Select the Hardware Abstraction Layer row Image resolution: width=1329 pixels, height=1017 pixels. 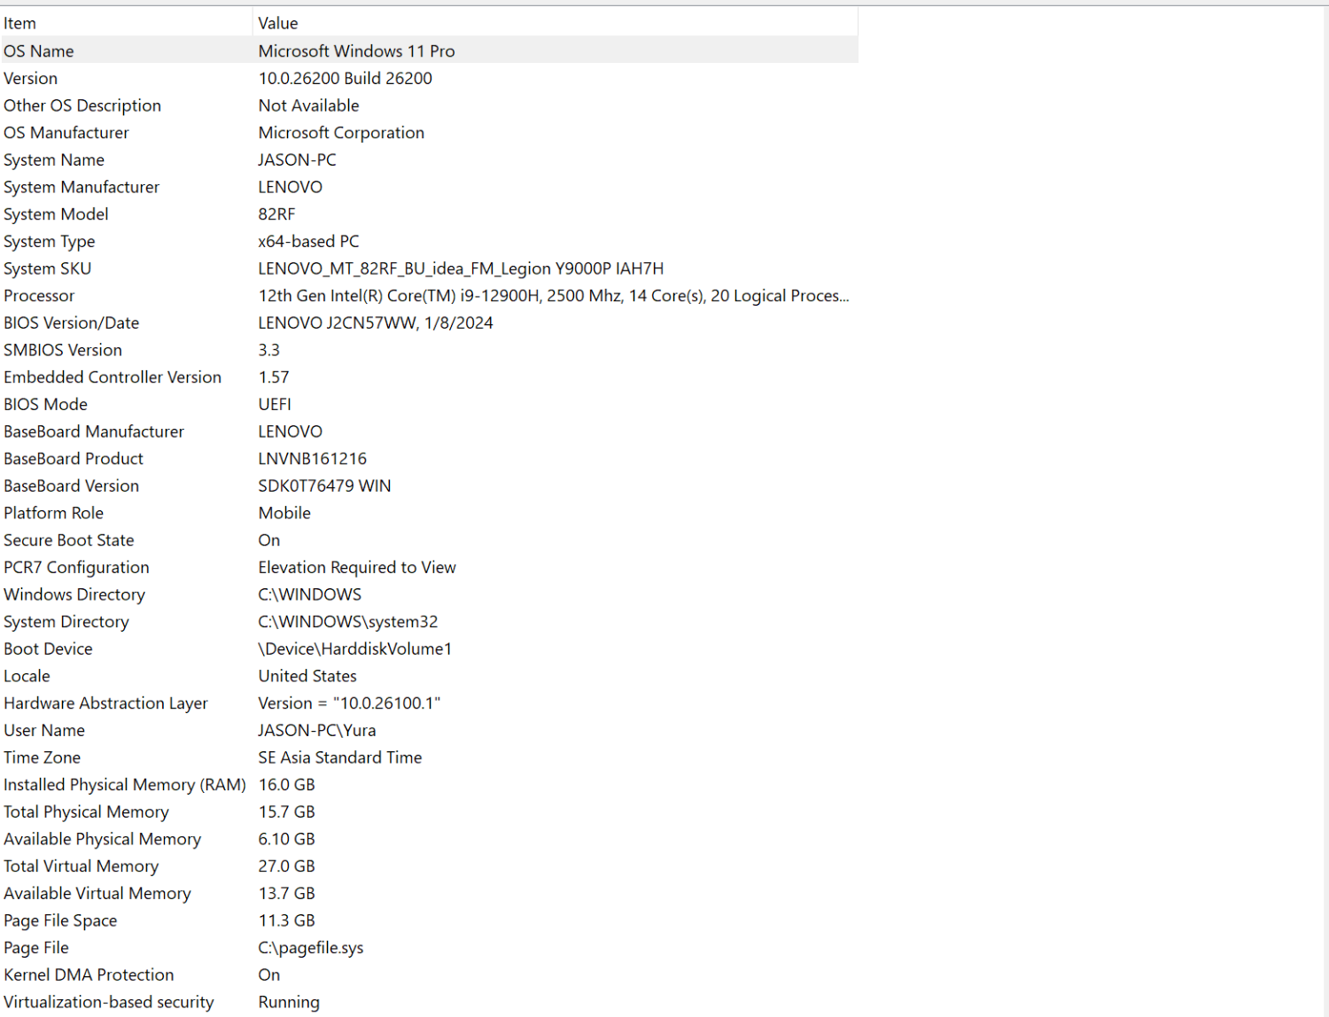[x=105, y=703]
